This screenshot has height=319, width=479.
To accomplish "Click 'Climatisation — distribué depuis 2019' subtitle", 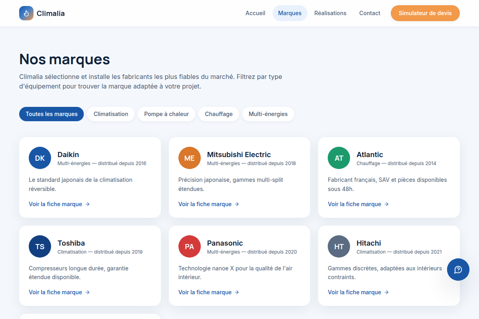I will tap(100, 252).
